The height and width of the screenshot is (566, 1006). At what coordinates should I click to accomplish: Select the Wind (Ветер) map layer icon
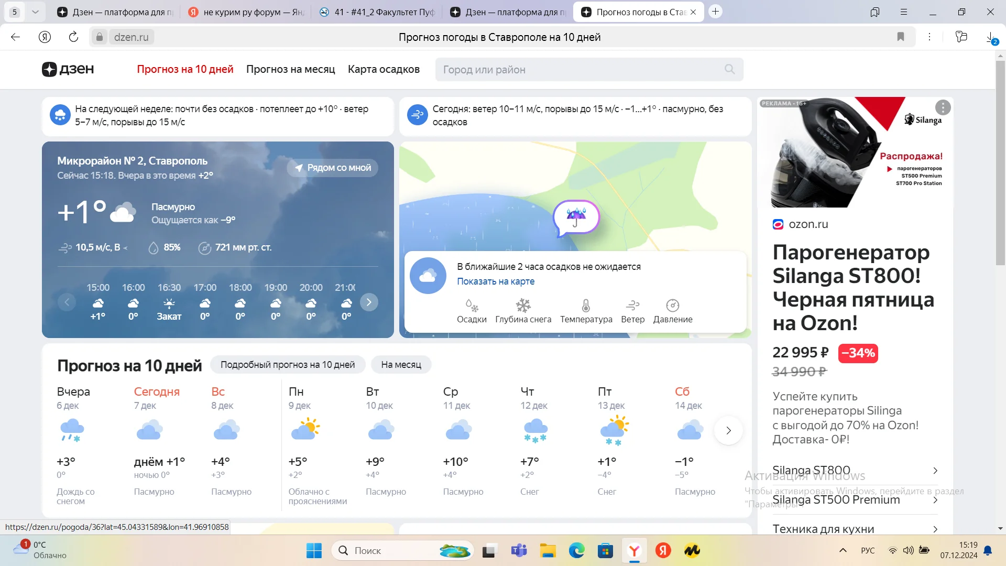point(632,306)
